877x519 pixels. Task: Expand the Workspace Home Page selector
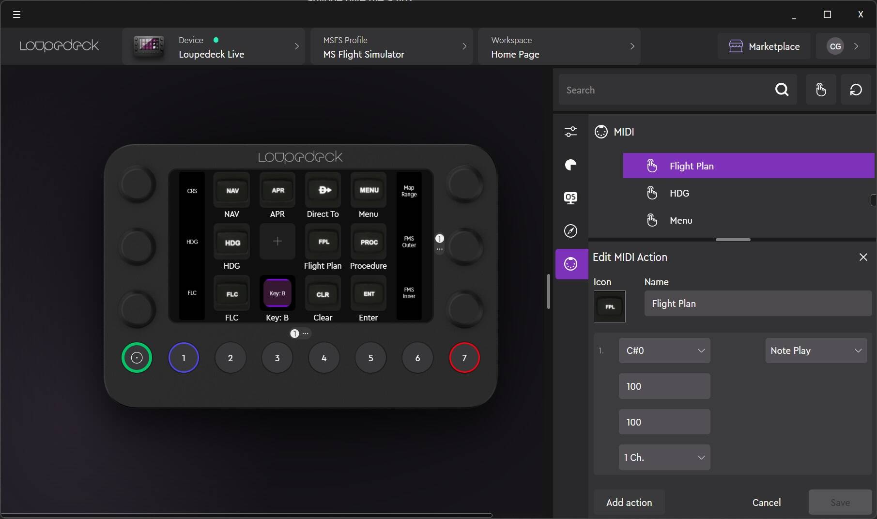559,46
